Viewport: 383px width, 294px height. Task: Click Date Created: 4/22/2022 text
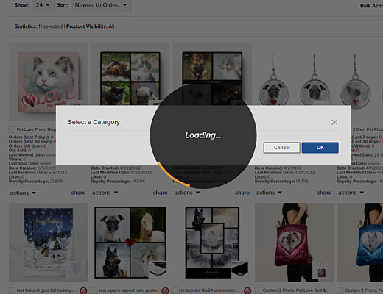point(116,168)
